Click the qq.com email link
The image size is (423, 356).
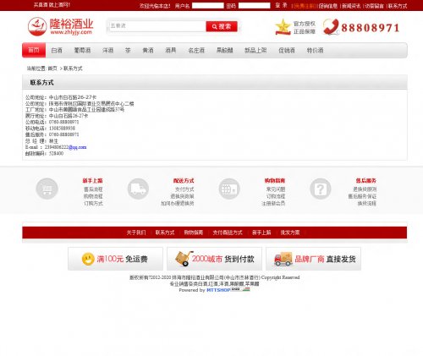coord(77,147)
